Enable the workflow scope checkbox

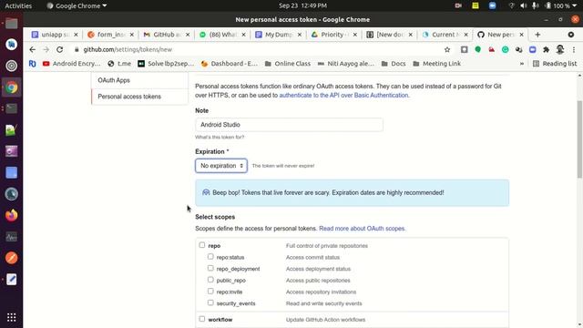click(202, 319)
